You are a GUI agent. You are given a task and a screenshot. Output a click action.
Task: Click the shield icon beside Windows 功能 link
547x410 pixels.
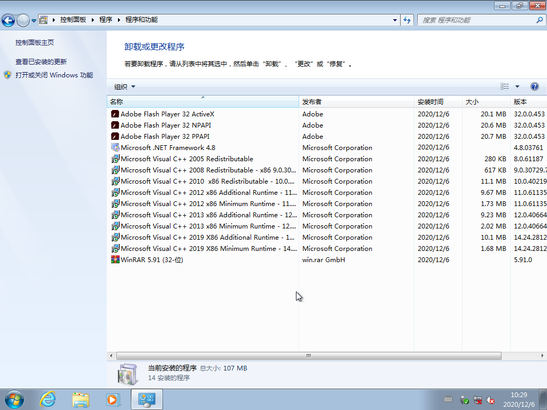pyautogui.click(x=7, y=75)
